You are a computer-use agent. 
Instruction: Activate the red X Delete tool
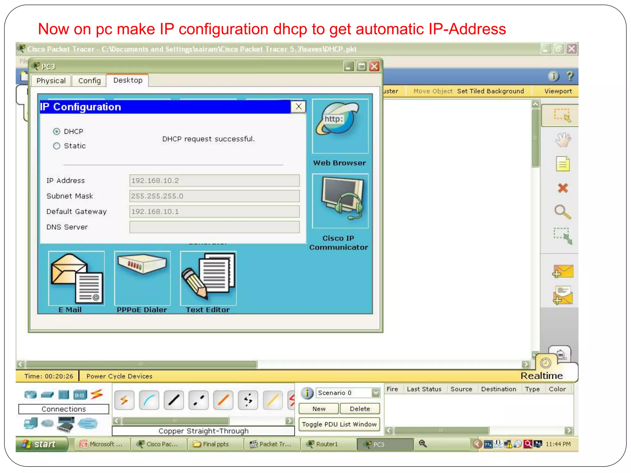tap(563, 188)
